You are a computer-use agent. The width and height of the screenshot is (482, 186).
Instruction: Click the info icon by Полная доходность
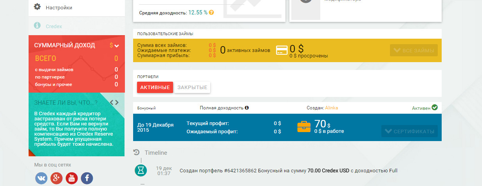point(247,107)
